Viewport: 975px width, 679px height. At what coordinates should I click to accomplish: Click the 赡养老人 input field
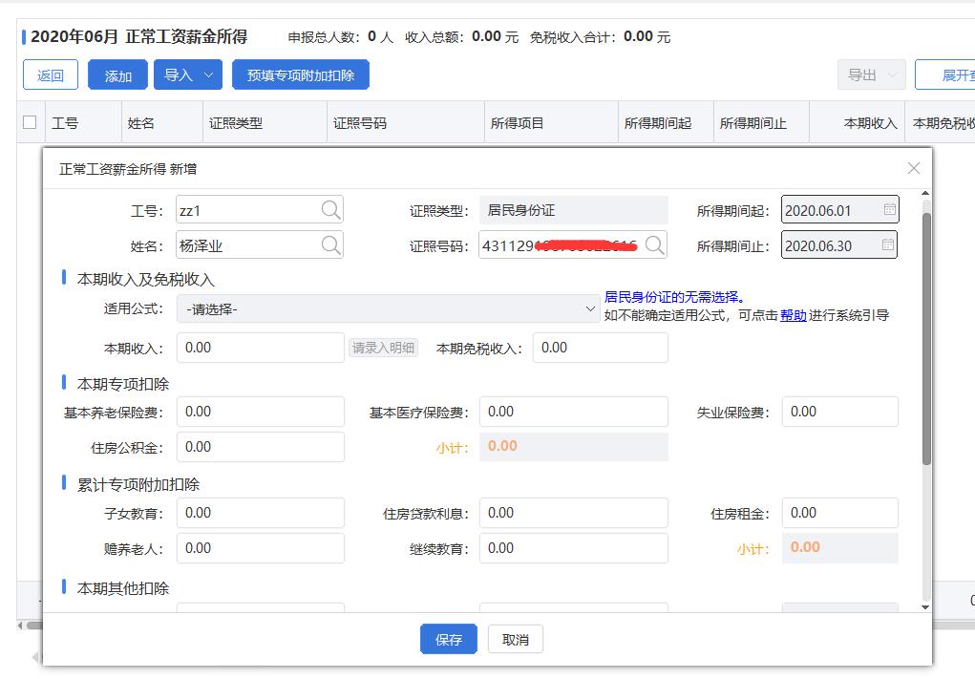coord(261,548)
